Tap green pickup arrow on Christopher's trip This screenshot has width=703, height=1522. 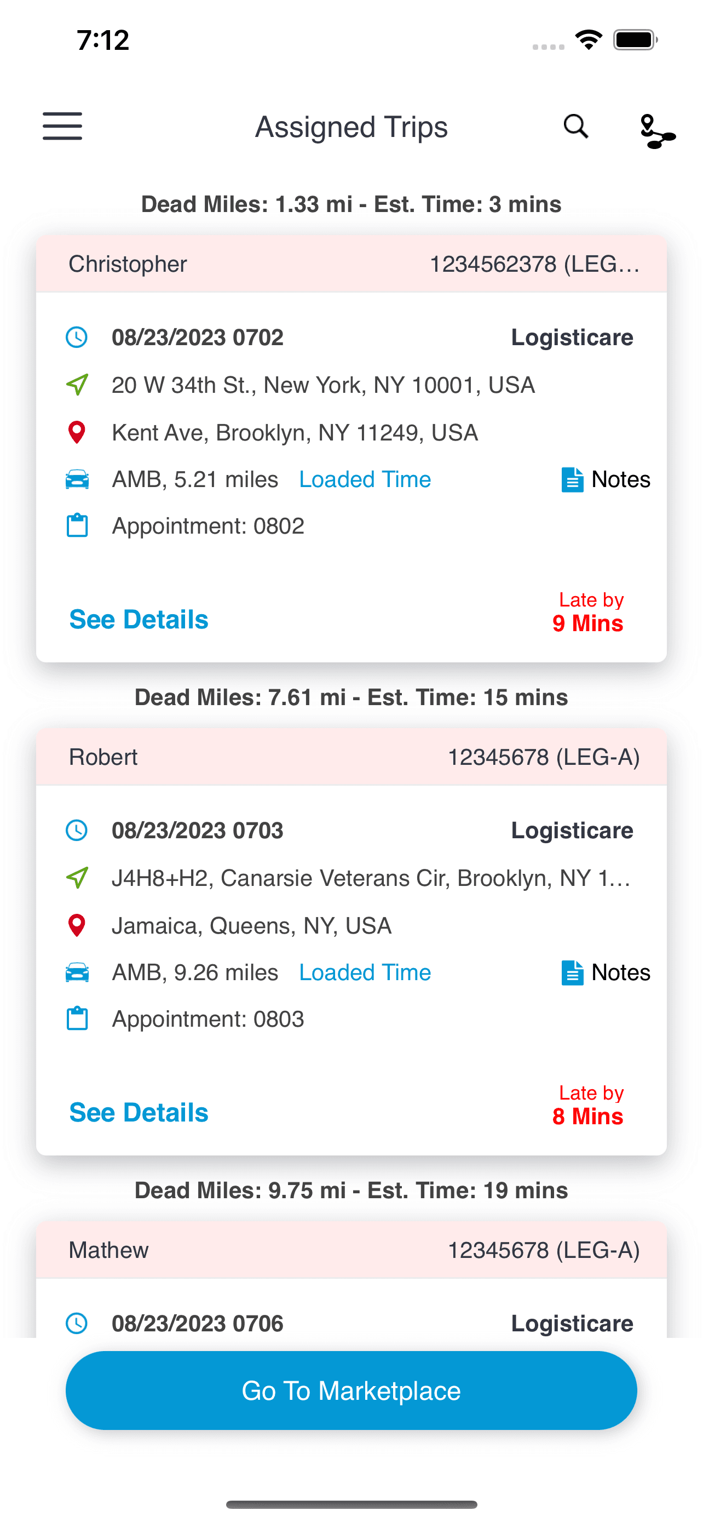[x=77, y=385]
